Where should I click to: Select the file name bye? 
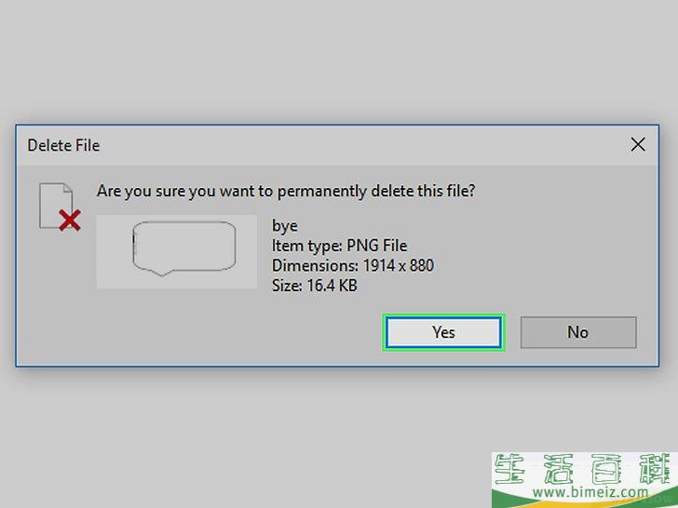tap(285, 226)
